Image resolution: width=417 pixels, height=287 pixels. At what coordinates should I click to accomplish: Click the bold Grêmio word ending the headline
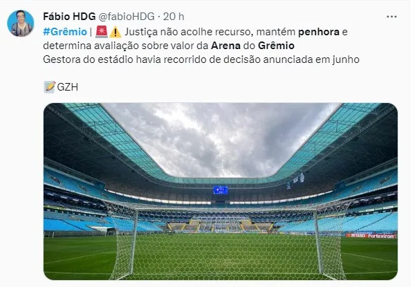[276, 46]
